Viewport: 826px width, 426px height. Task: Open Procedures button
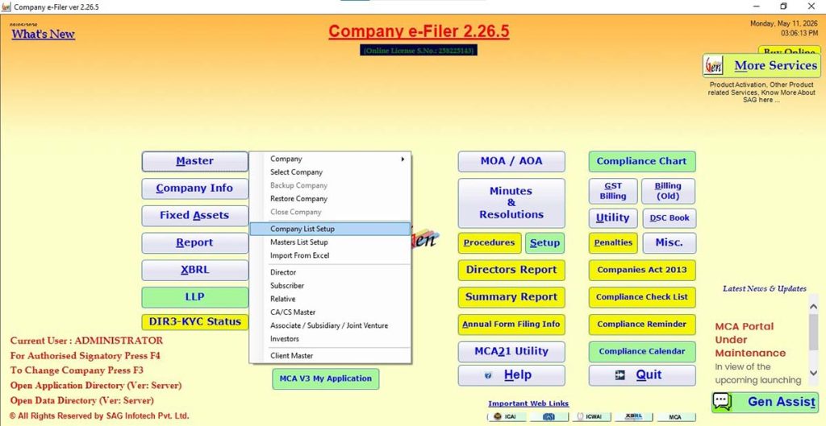pos(490,243)
